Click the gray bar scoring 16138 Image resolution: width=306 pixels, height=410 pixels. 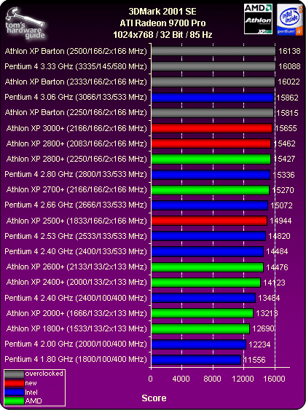point(213,51)
